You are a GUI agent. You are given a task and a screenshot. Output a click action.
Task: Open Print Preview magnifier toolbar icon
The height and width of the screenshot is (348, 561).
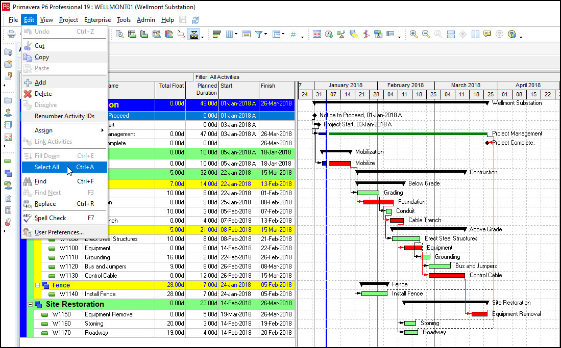click(x=119, y=34)
